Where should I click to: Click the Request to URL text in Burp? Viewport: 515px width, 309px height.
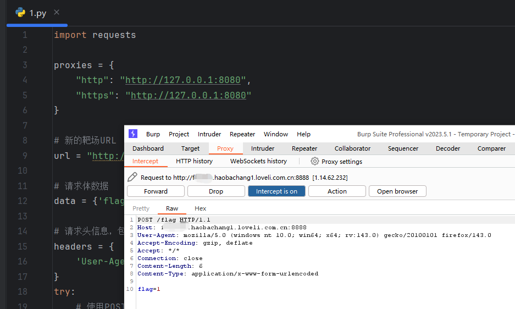tap(244, 178)
